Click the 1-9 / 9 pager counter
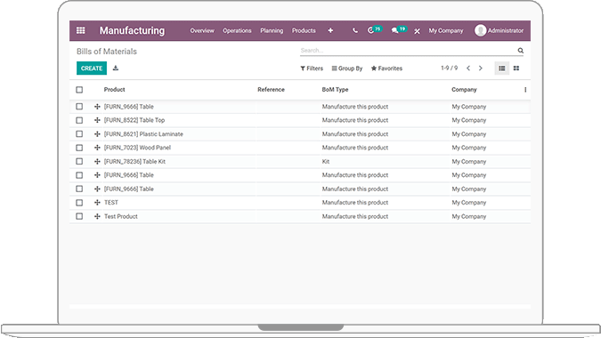This screenshot has width=601, height=338. (x=449, y=68)
